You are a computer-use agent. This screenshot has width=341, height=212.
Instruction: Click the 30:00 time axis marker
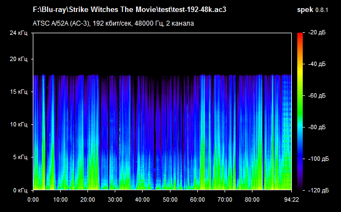[x=115, y=199]
